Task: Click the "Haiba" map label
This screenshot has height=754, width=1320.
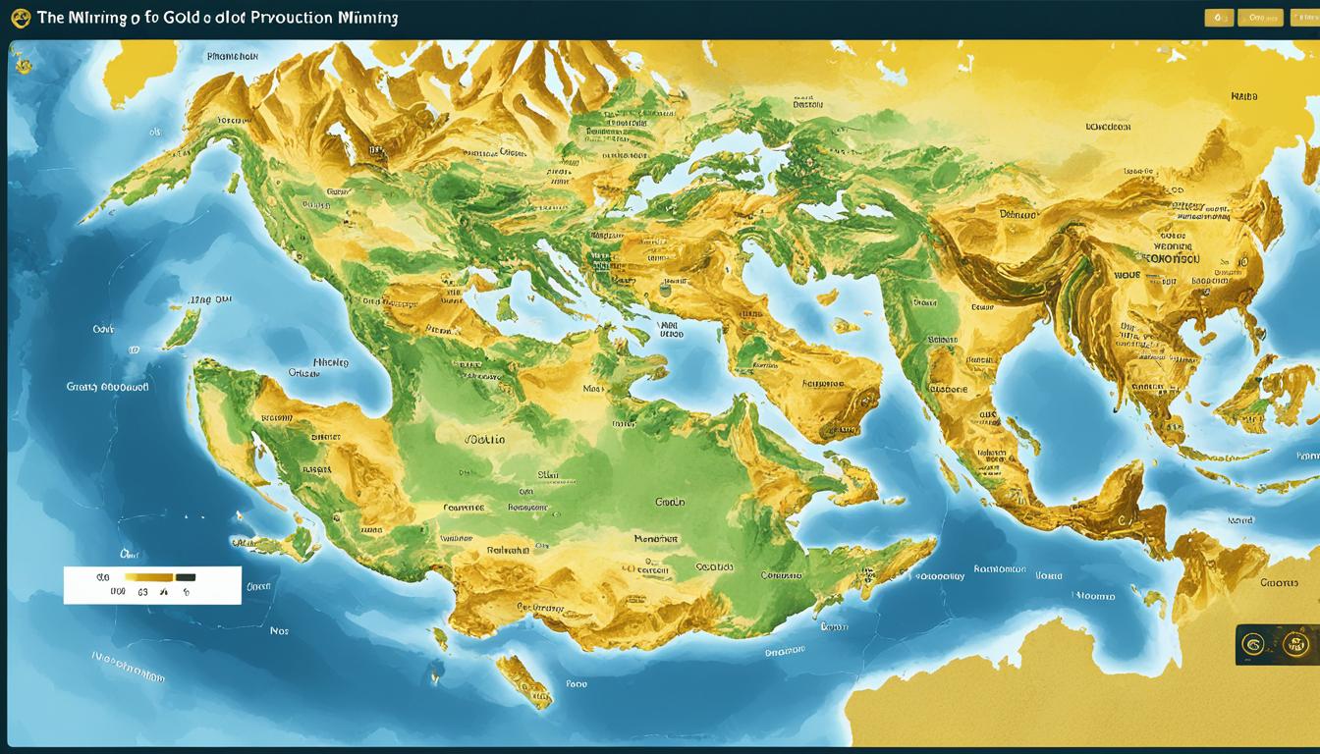Action: 1243,97
